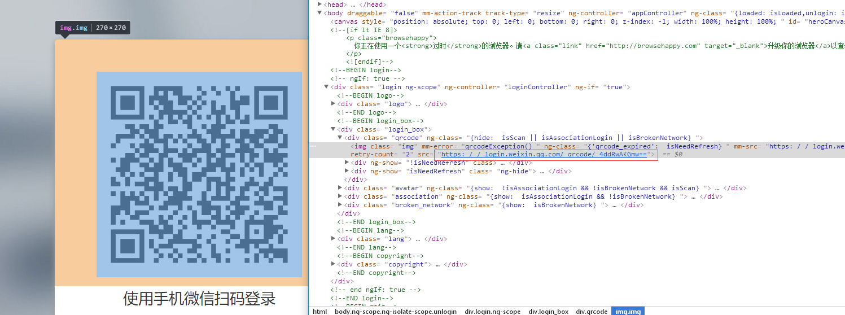
Task: Collapse the body element node
Action: click(320, 13)
